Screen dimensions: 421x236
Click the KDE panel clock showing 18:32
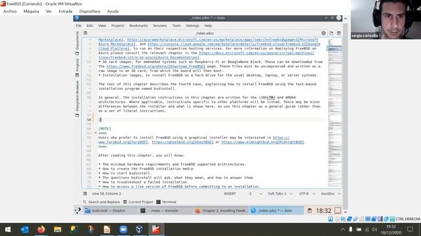coord(324,211)
